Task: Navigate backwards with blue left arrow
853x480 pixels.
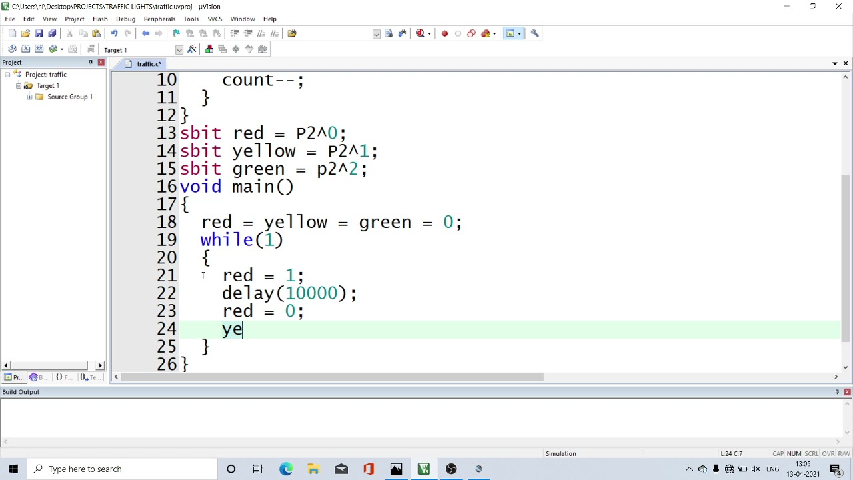Action: (145, 33)
